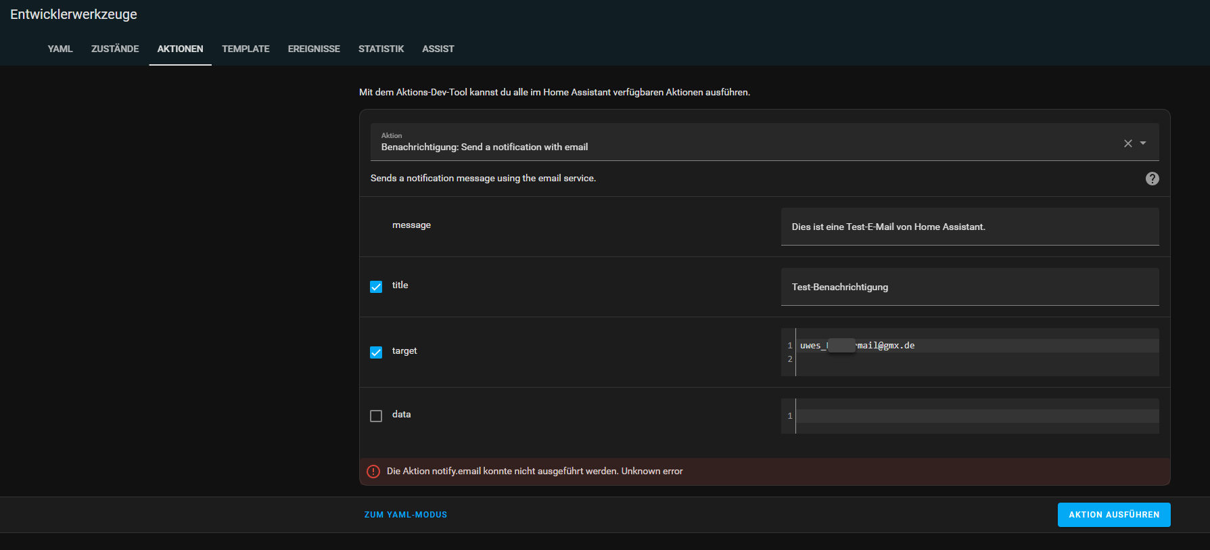Image resolution: width=1210 pixels, height=550 pixels.
Task: Open the Assist tab
Action: click(438, 49)
